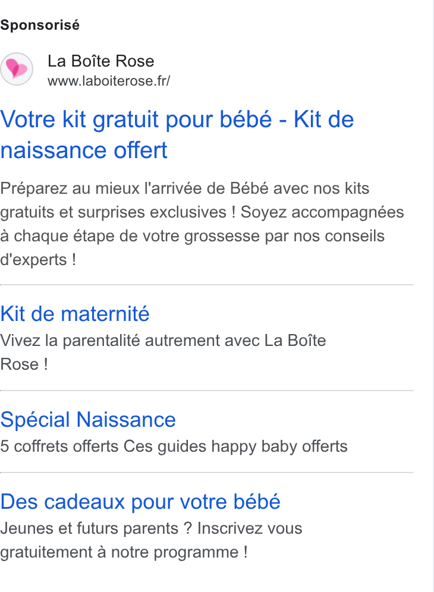
Task: Click the 'Jeunes et futurs parents ?' text
Action: coord(96,528)
